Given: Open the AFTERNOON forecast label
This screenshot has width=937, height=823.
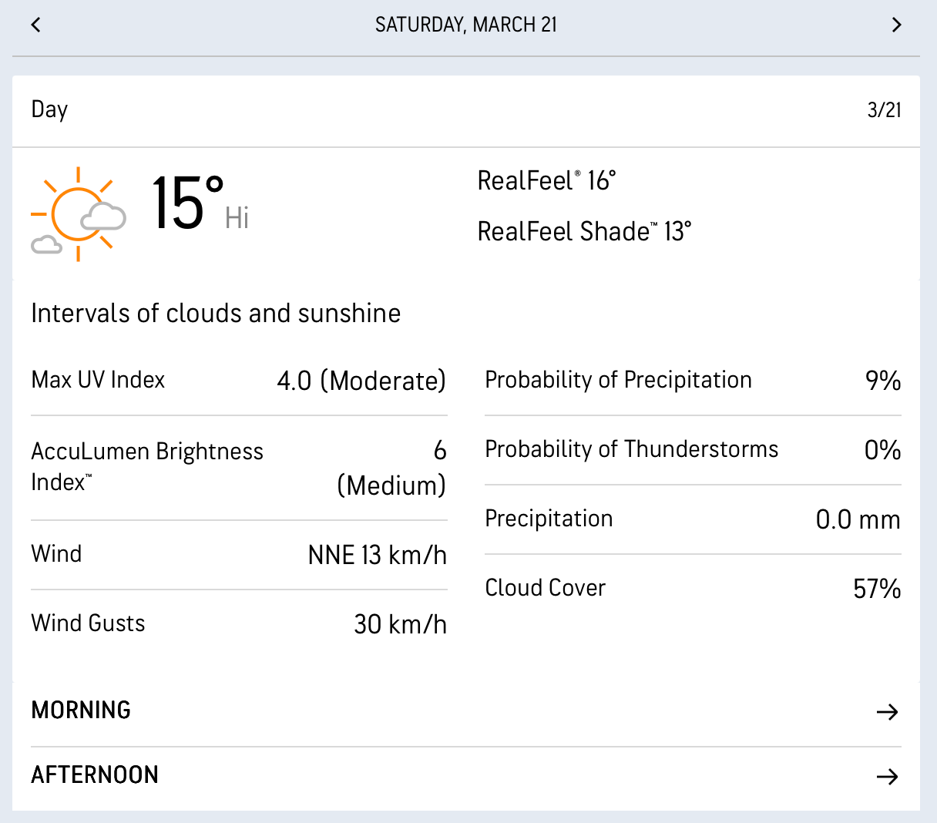Looking at the screenshot, I should 95,774.
